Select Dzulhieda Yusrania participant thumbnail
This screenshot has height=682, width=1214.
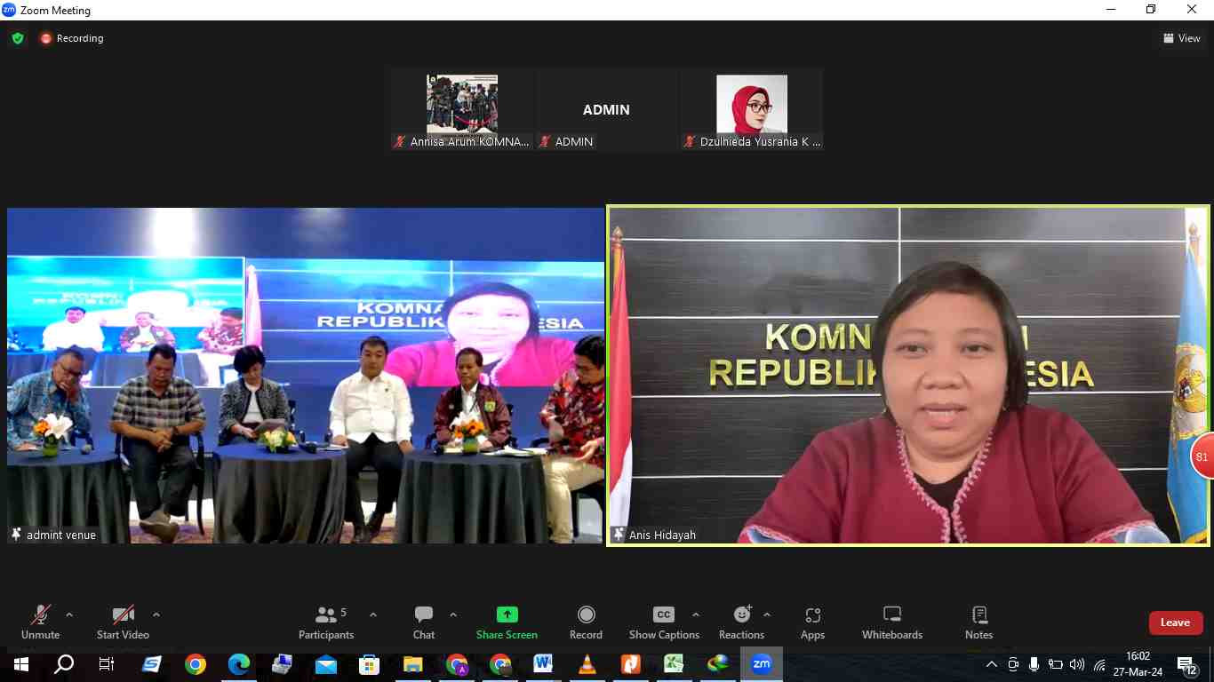click(752, 110)
